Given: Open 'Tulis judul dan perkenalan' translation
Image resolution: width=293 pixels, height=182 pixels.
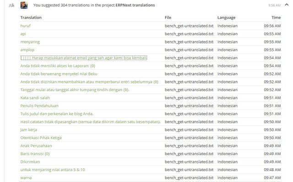Looking at the screenshot, I should pyautogui.click(x=57, y=114).
